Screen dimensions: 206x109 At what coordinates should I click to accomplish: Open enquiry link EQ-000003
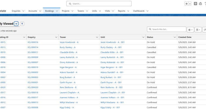coord(33,77)
